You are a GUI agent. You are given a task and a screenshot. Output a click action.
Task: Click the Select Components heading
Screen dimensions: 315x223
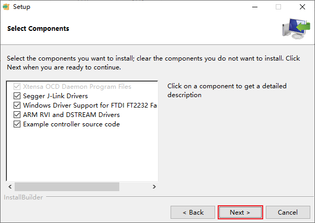click(38, 29)
